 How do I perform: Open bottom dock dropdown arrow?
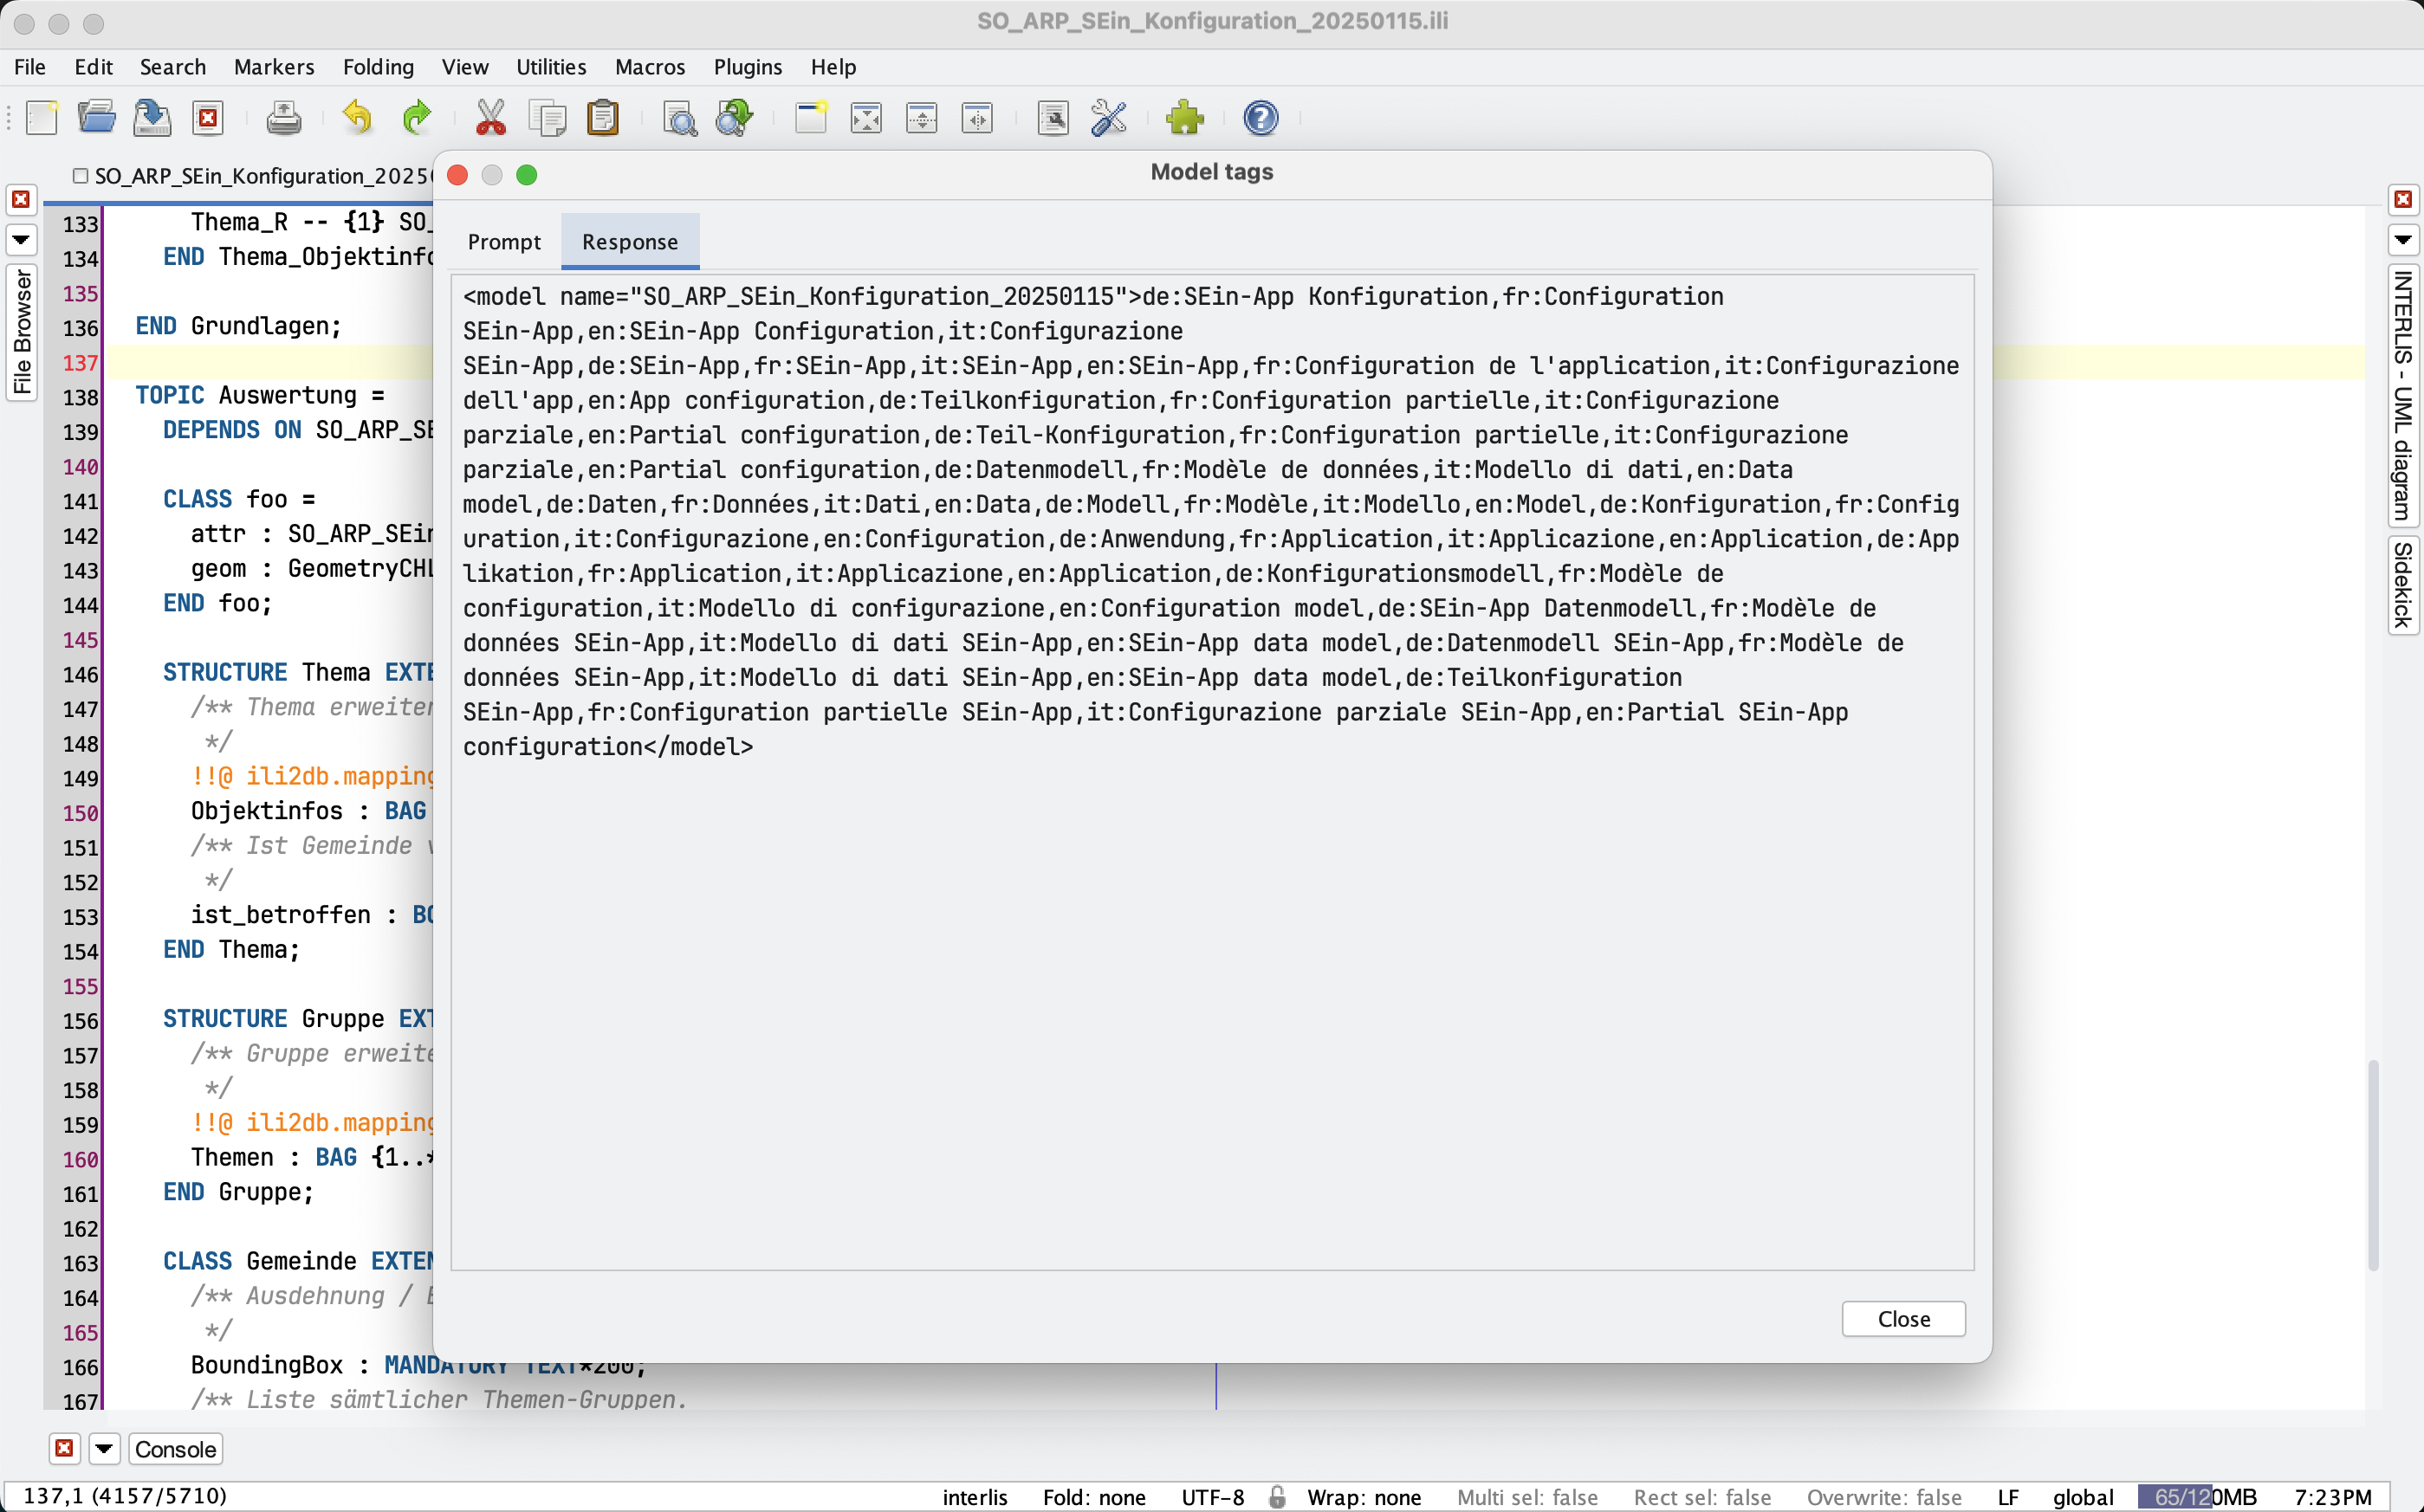(104, 1448)
